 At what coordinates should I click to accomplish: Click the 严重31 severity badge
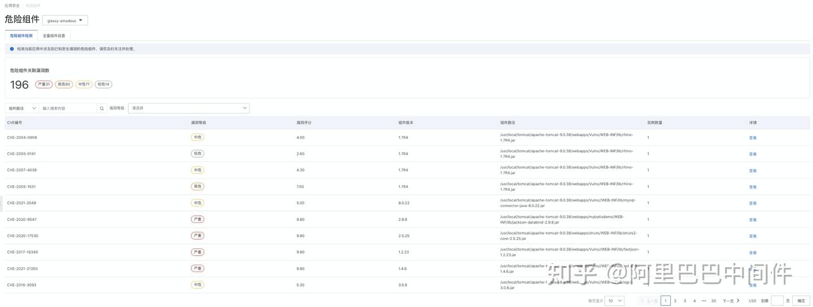pos(43,85)
